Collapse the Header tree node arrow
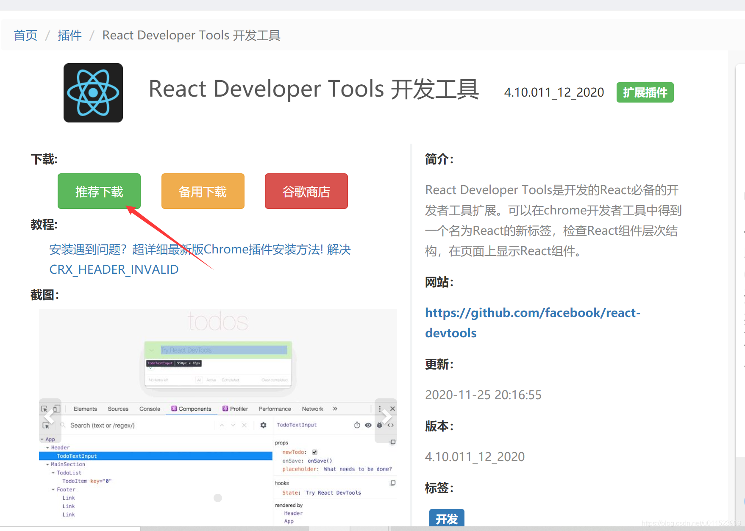Image resolution: width=745 pixels, height=531 pixels. (x=47, y=448)
